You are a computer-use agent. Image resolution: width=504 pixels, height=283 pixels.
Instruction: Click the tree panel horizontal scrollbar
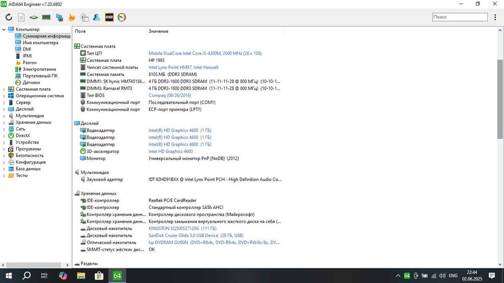click(33, 265)
